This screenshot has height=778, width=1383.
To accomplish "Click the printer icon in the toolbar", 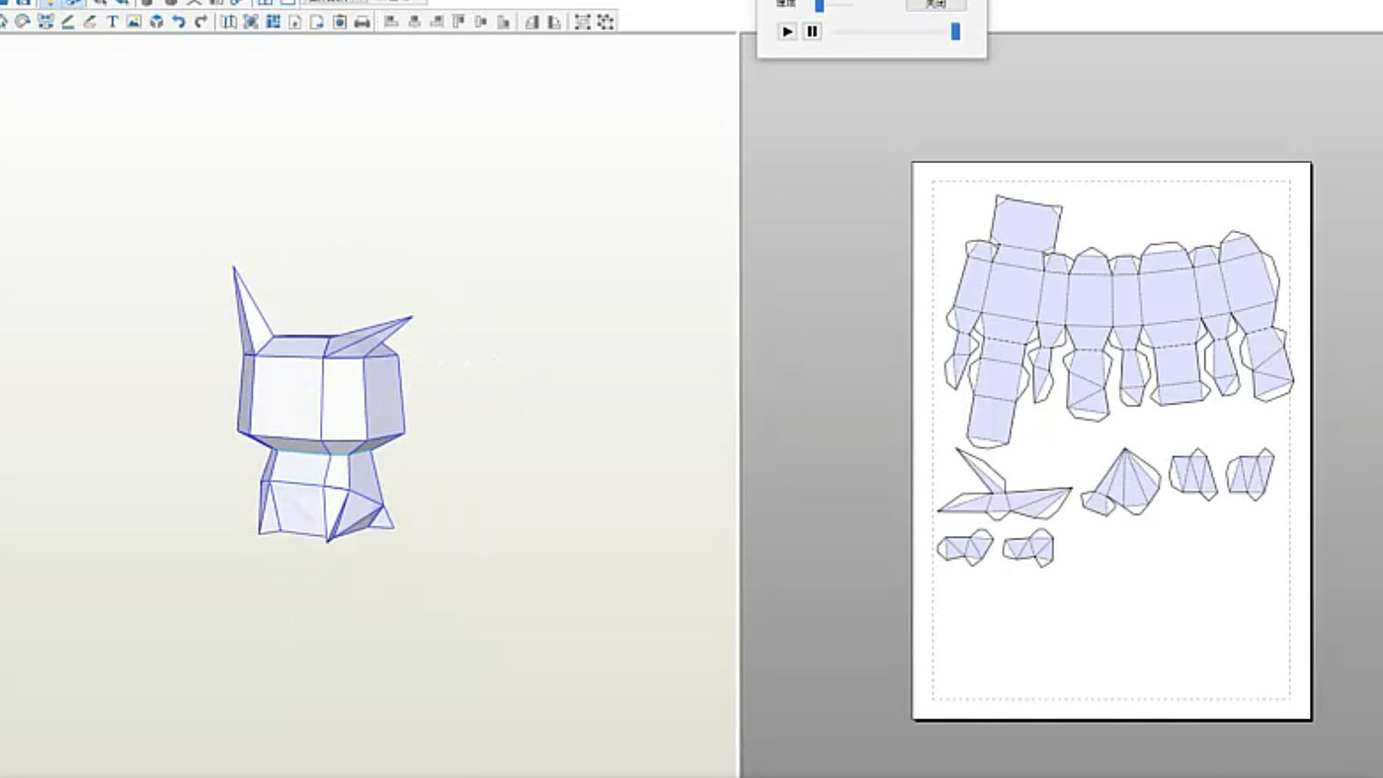I will pos(362,22).
